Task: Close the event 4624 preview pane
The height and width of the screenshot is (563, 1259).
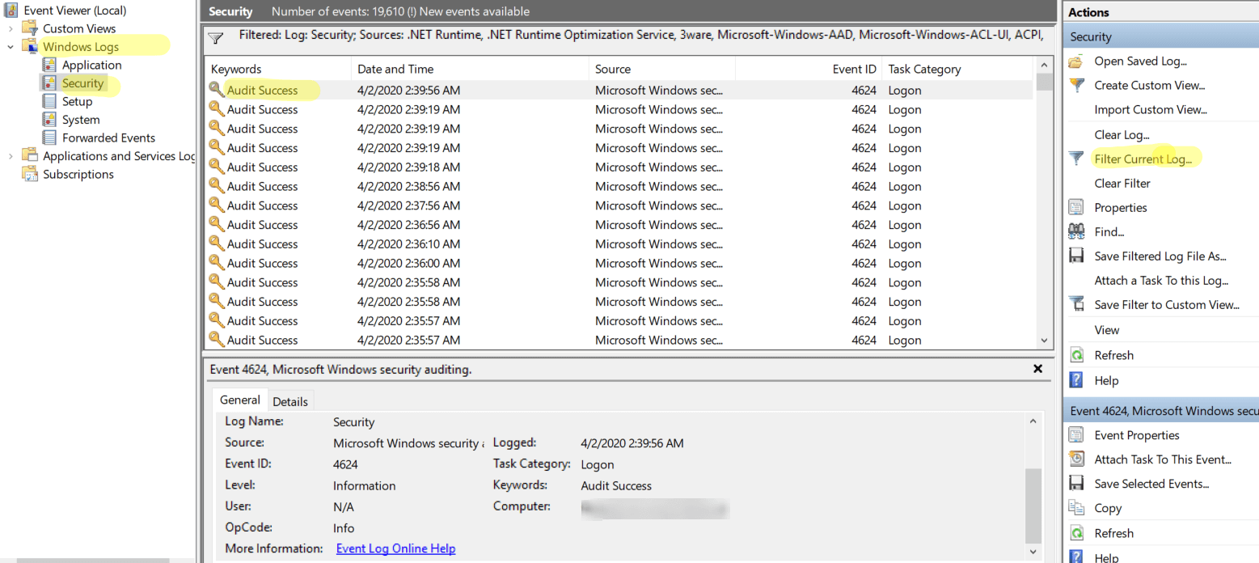Action: [1037, 369]
